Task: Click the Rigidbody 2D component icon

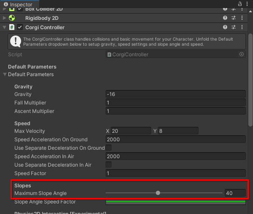Action: coord(12,18)
